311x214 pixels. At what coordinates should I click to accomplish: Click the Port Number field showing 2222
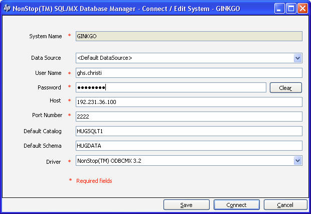tap(189, 117)
